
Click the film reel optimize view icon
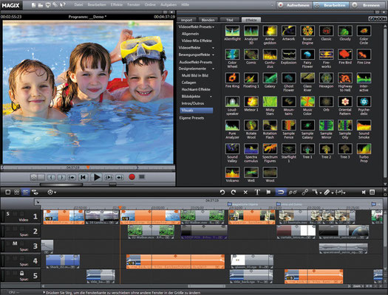pos(50,192)
